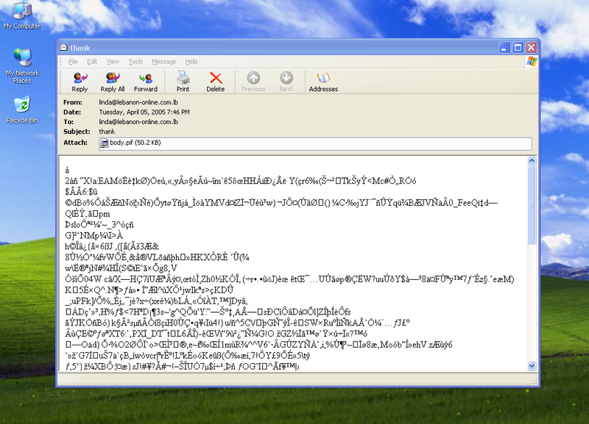Viewport: 589px width, 424px height.
Task: Print the email with the Print icon
Action: coord(183,78)
